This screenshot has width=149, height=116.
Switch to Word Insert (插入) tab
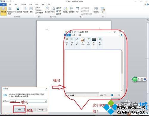pos(16,4)
